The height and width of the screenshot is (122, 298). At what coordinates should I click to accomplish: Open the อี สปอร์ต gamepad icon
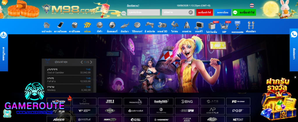click(150, 25)
